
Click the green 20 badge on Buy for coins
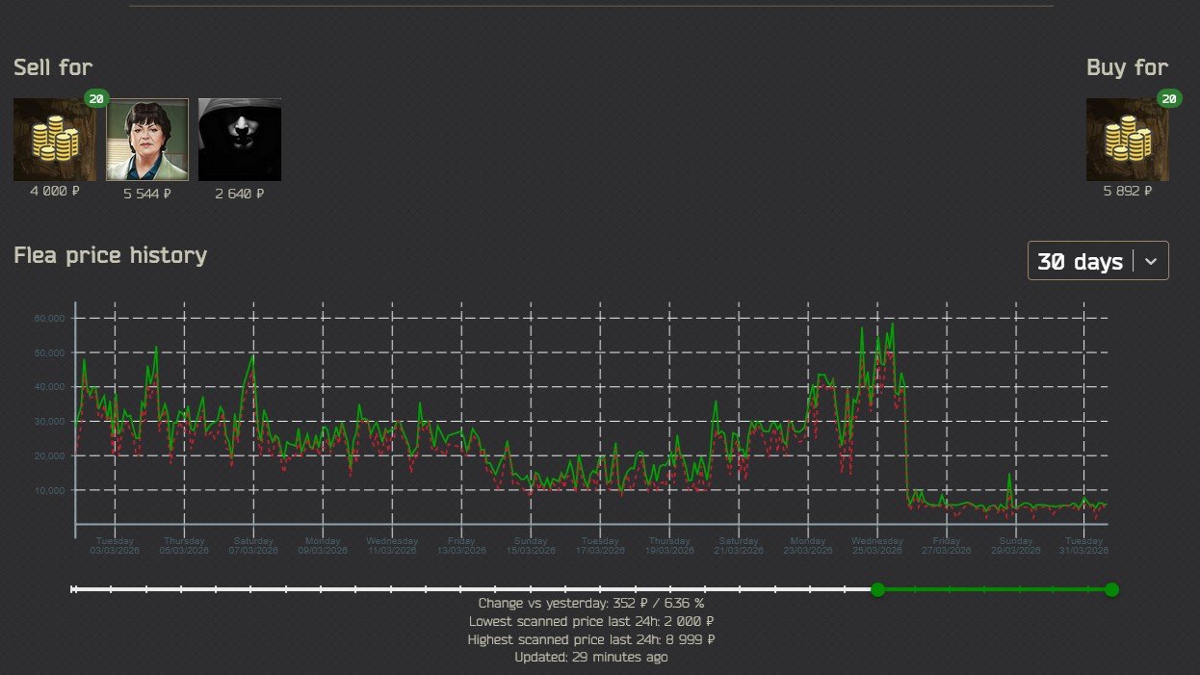(x=1169, y=98)
